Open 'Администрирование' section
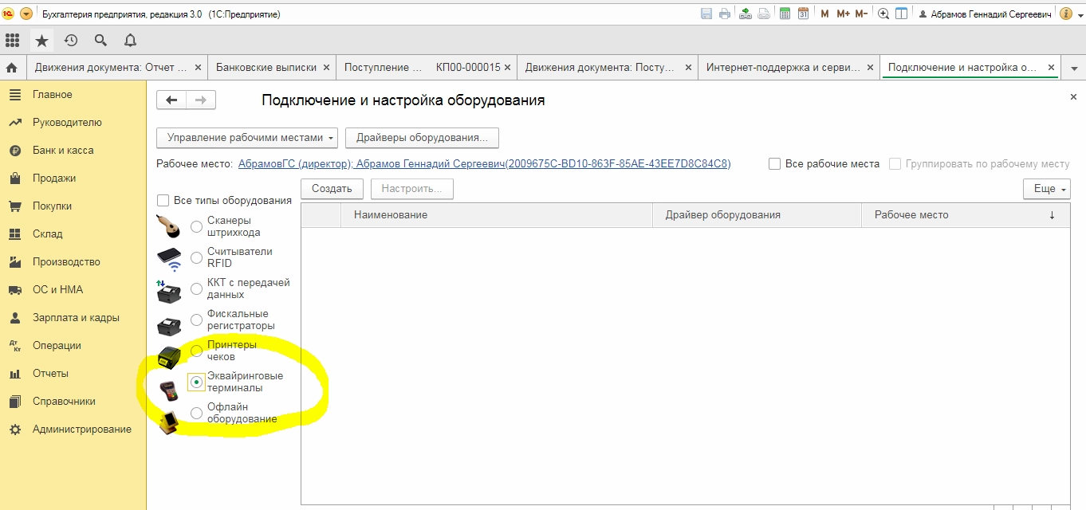Image resolution: width=1086 pixels, height=510 pixels. coord(82,430)
